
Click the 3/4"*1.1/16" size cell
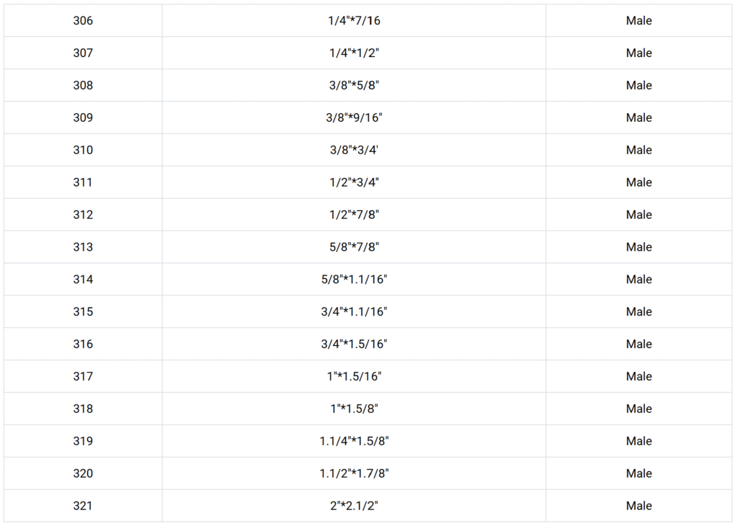coord(354,312)
